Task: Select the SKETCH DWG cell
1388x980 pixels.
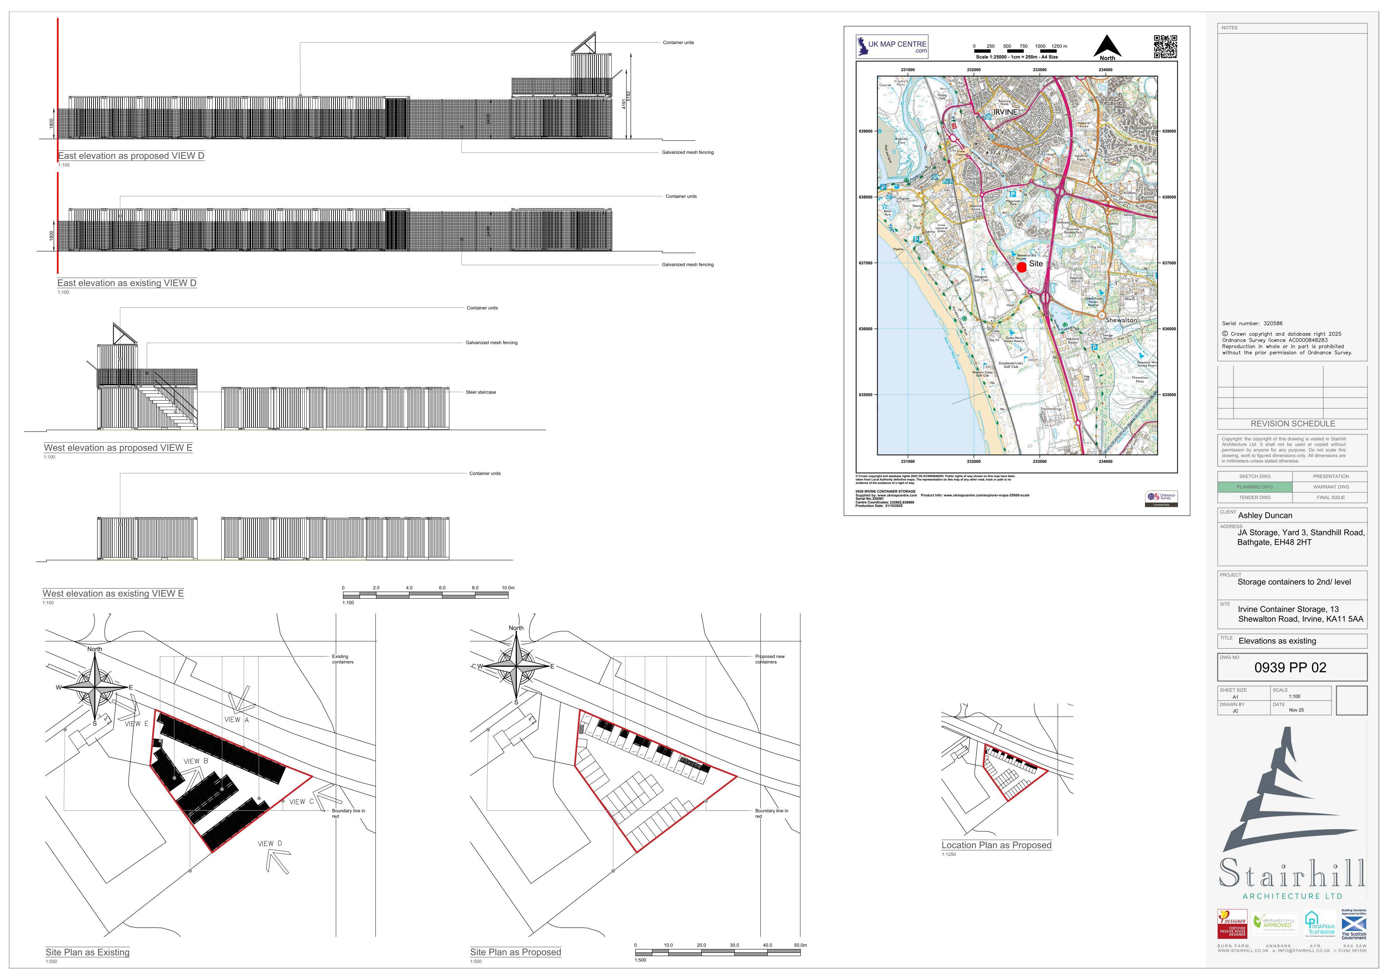Action: [1254, 476]
